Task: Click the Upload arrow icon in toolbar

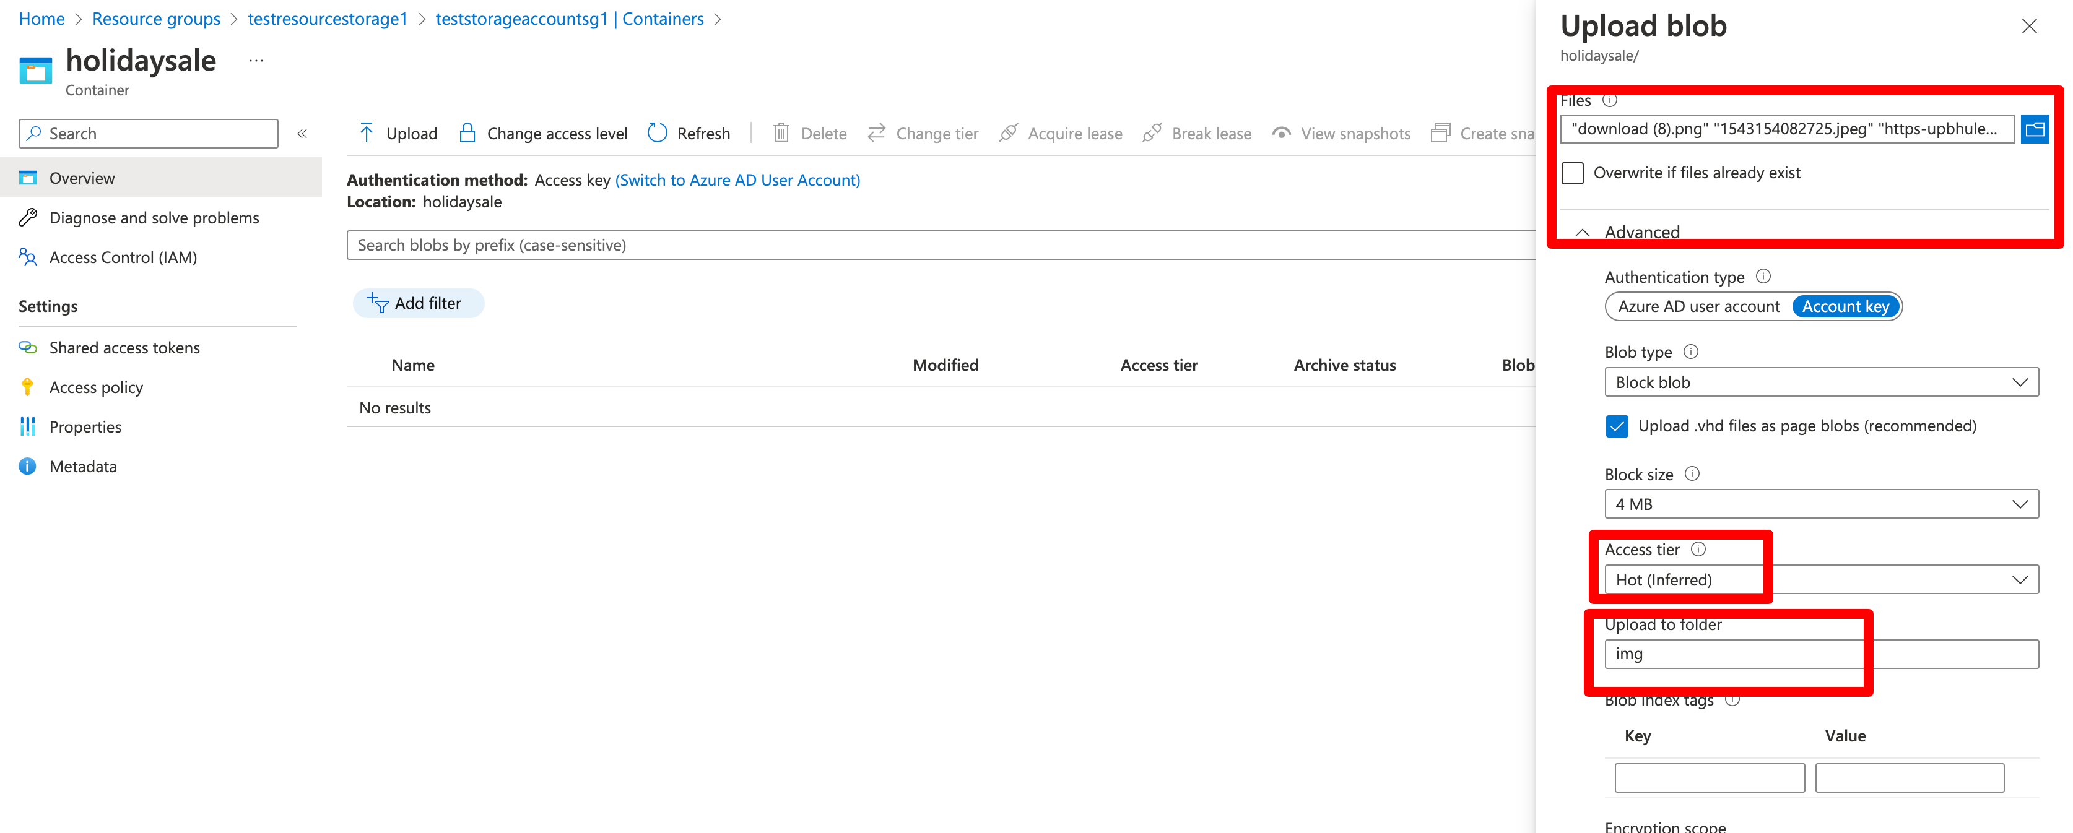Action: (366, 132)
